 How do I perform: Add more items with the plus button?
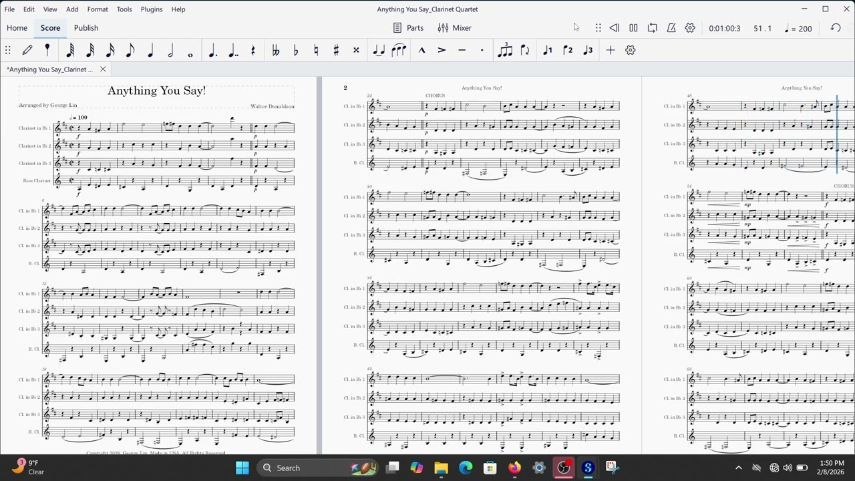click(x=611, y=50)
